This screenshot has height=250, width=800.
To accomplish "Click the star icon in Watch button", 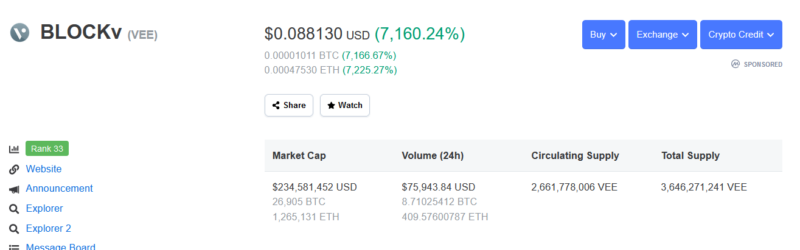I will 331,105.
